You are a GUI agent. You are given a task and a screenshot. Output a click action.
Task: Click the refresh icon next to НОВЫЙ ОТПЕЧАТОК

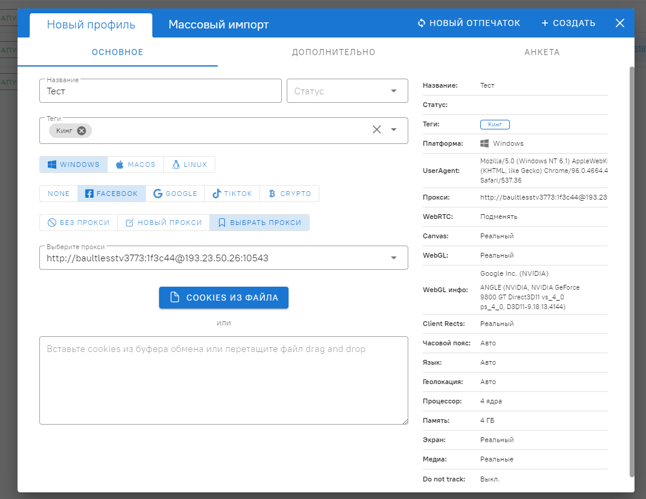pyautogui.click(x=421, y=23)
